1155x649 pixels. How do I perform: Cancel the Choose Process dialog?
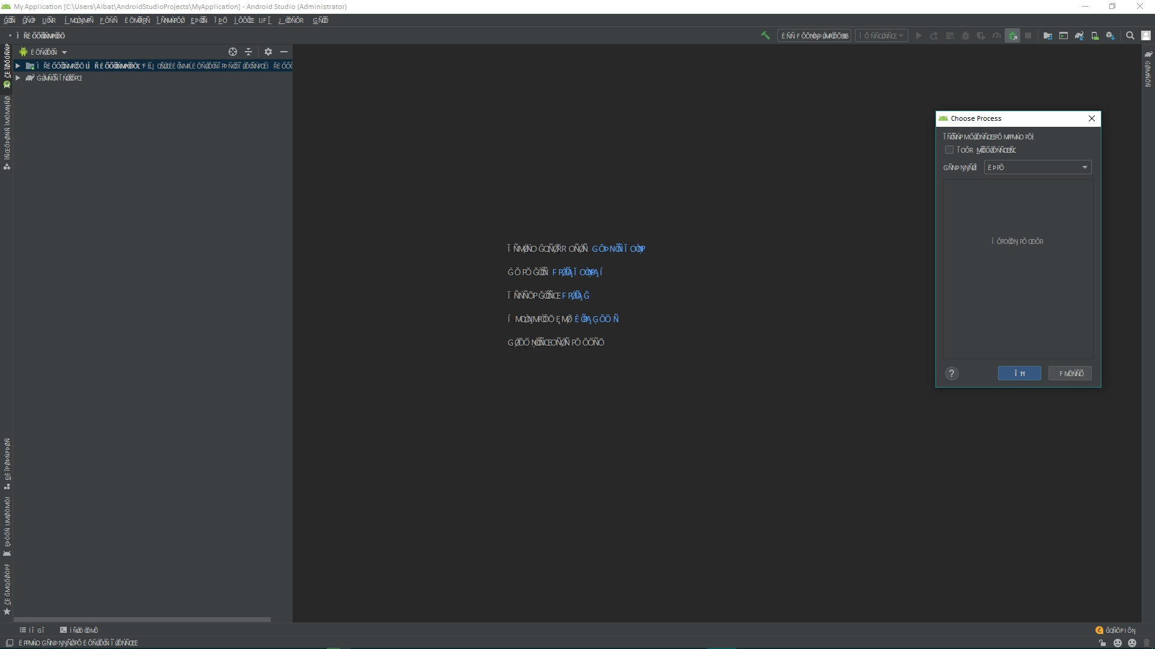pyautogui.click(x=1071, y=373)
